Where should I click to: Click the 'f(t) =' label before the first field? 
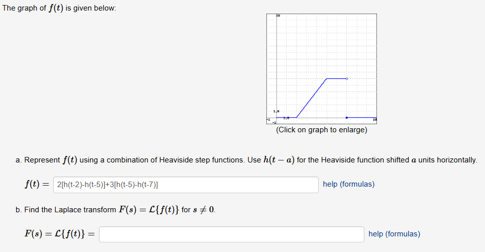pyautogui.click(x=37, y=185)
